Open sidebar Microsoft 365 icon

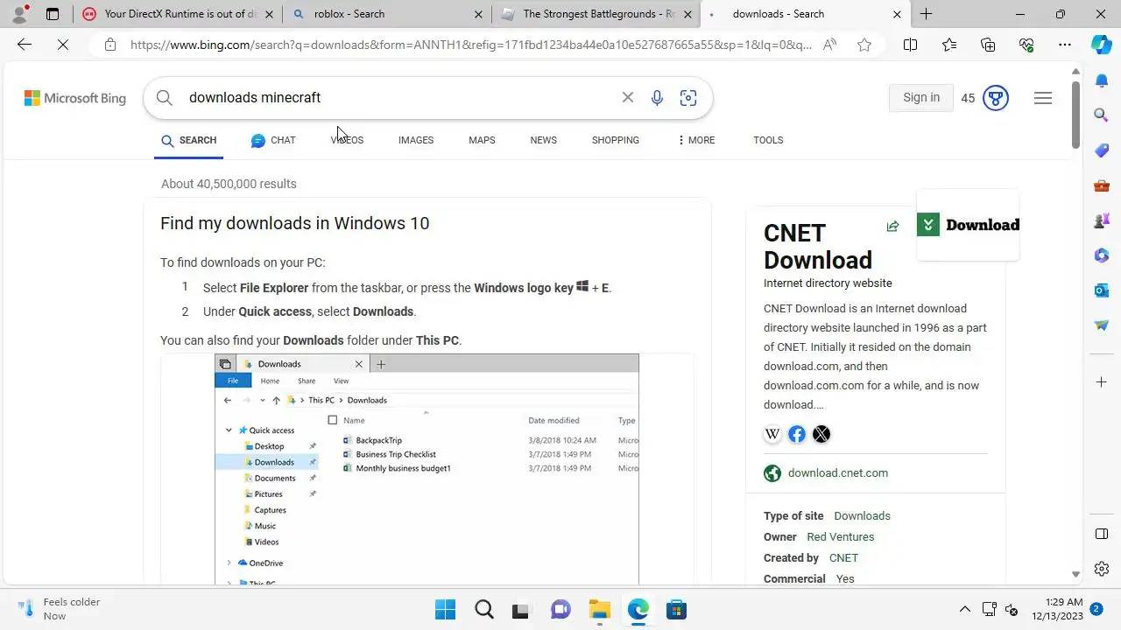(x=1102, y=255)
